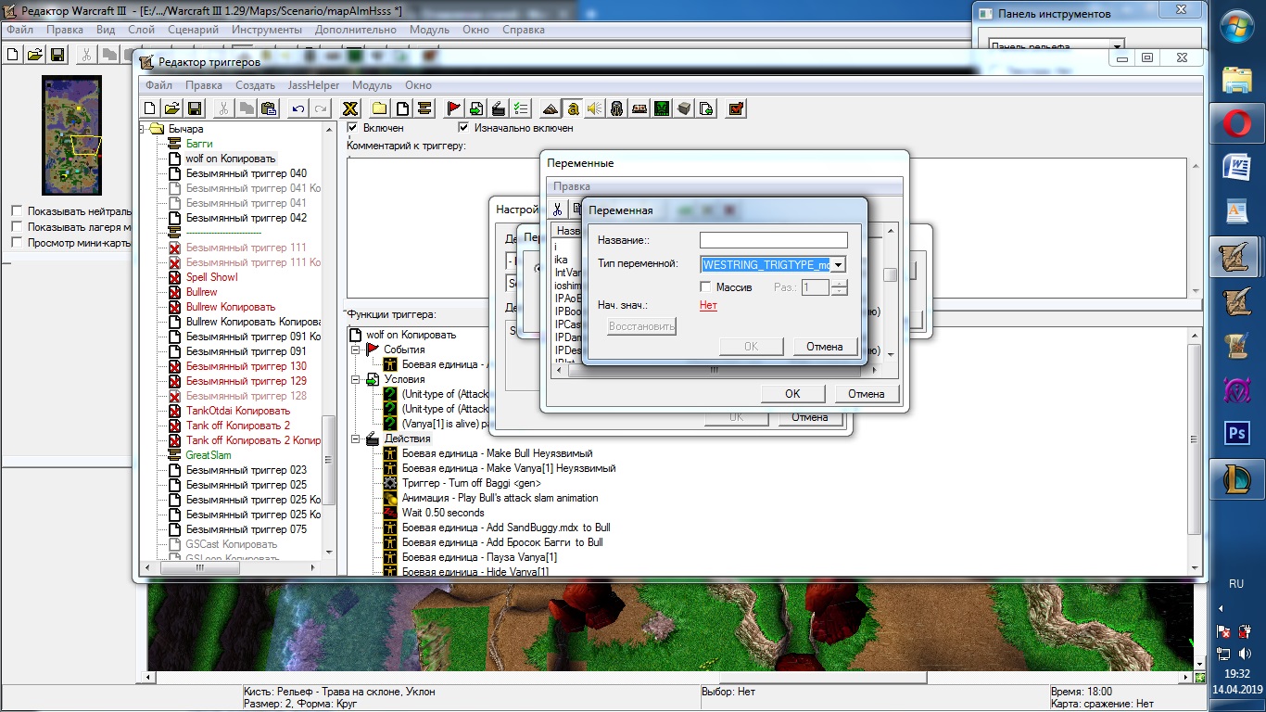Click New Event red flag icon
This screenshot has width=1266, height=712.
(x=454, y=108)
